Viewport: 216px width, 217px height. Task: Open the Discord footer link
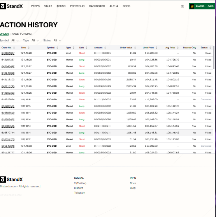coord(79,188)
